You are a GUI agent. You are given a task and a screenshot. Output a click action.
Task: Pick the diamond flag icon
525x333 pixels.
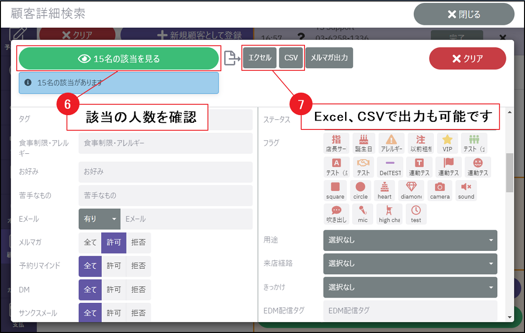411,190
